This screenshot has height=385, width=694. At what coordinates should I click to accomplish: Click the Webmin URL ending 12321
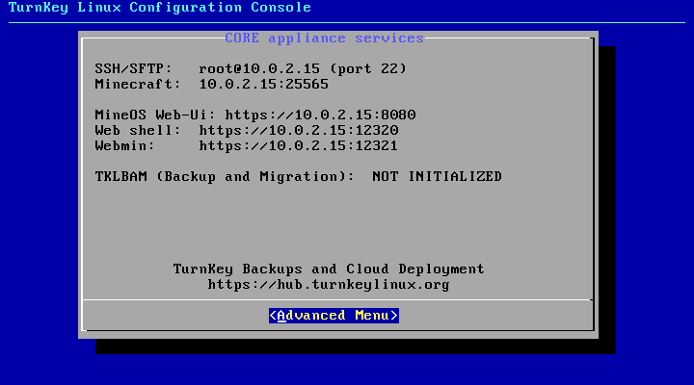[298, 146]
